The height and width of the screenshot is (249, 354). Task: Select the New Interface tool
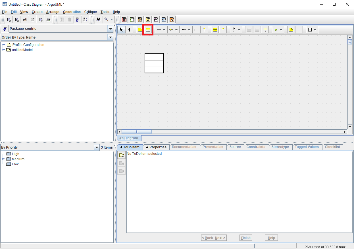coord(215,30)
